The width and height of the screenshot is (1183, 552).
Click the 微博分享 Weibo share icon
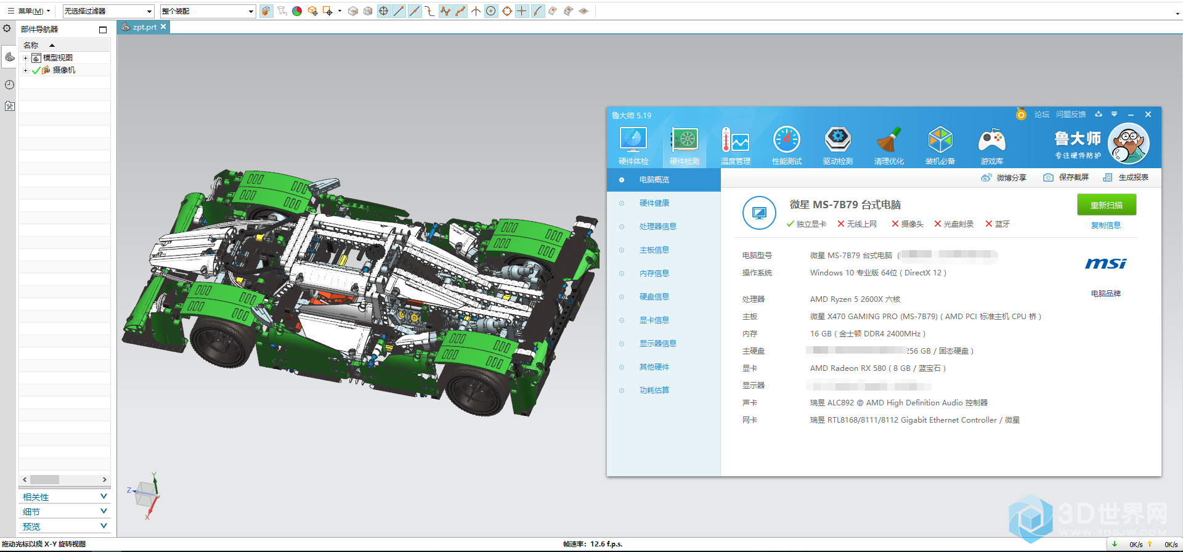point(986,177)
